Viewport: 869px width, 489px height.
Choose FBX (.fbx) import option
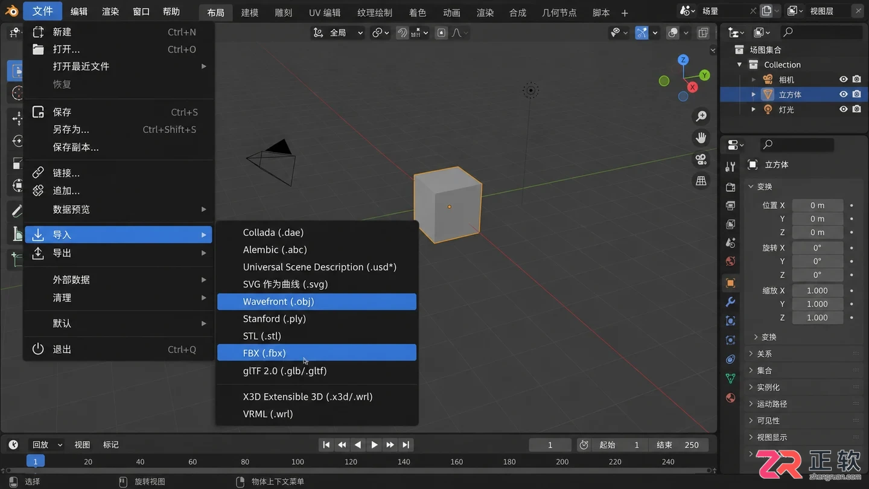coord(317,353)
